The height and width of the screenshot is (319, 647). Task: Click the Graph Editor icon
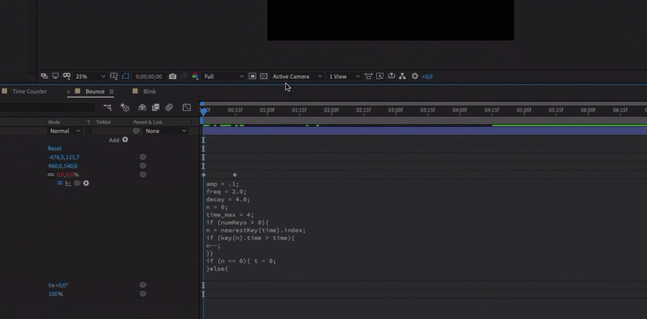(187, 107)
